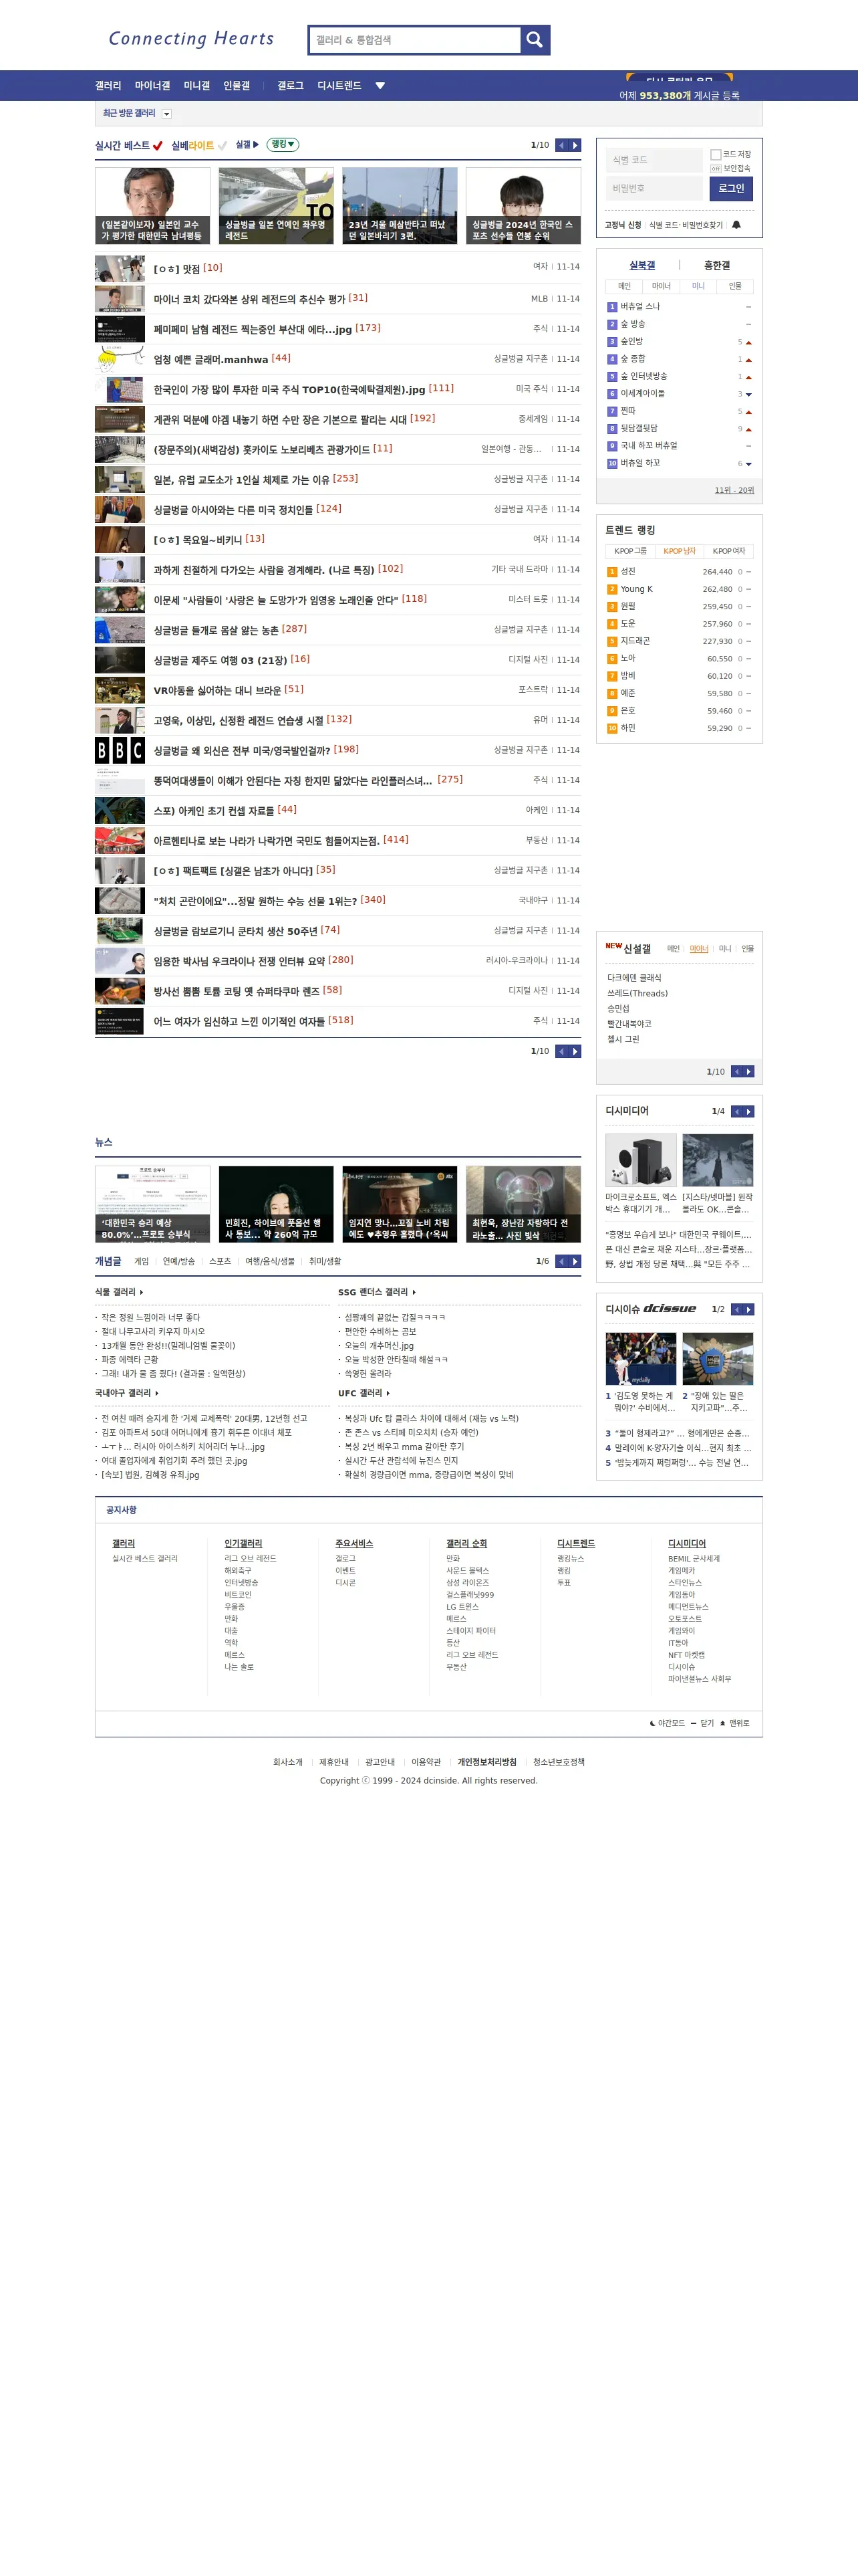Open the baseball batter dcissue thumbnail
Screen dimensions: 858x2576
[x=640, y=1358]
